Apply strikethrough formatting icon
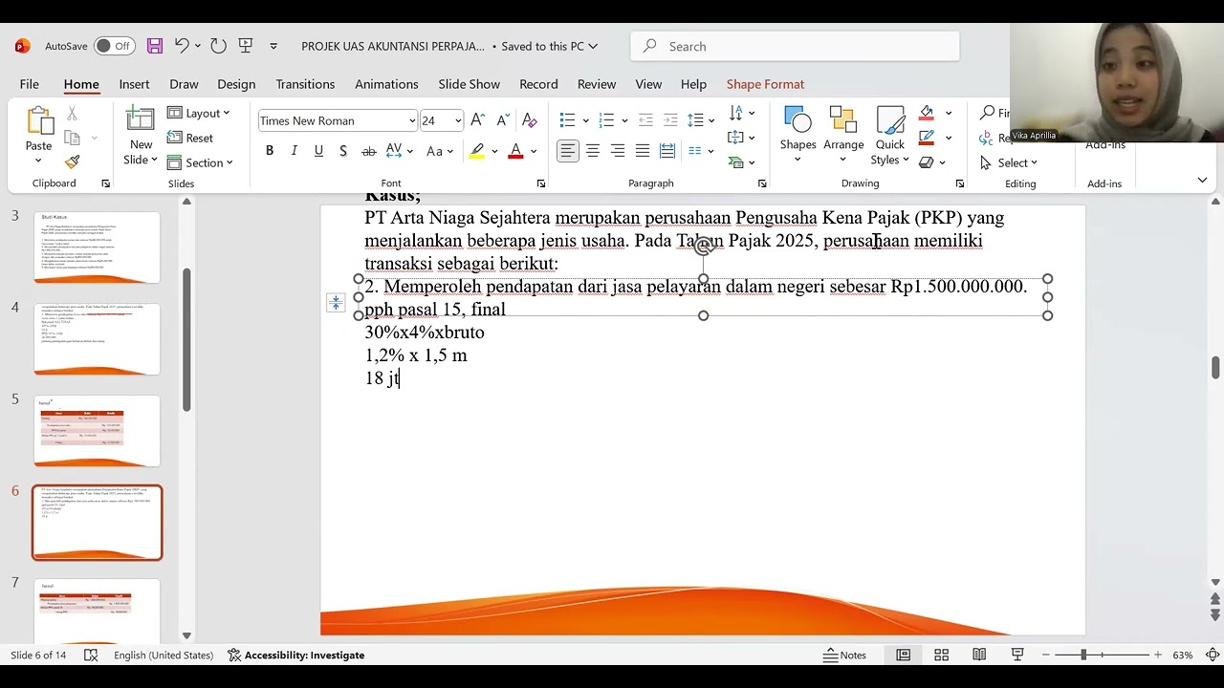This screenshot has height=688, width=1224. 368,151
